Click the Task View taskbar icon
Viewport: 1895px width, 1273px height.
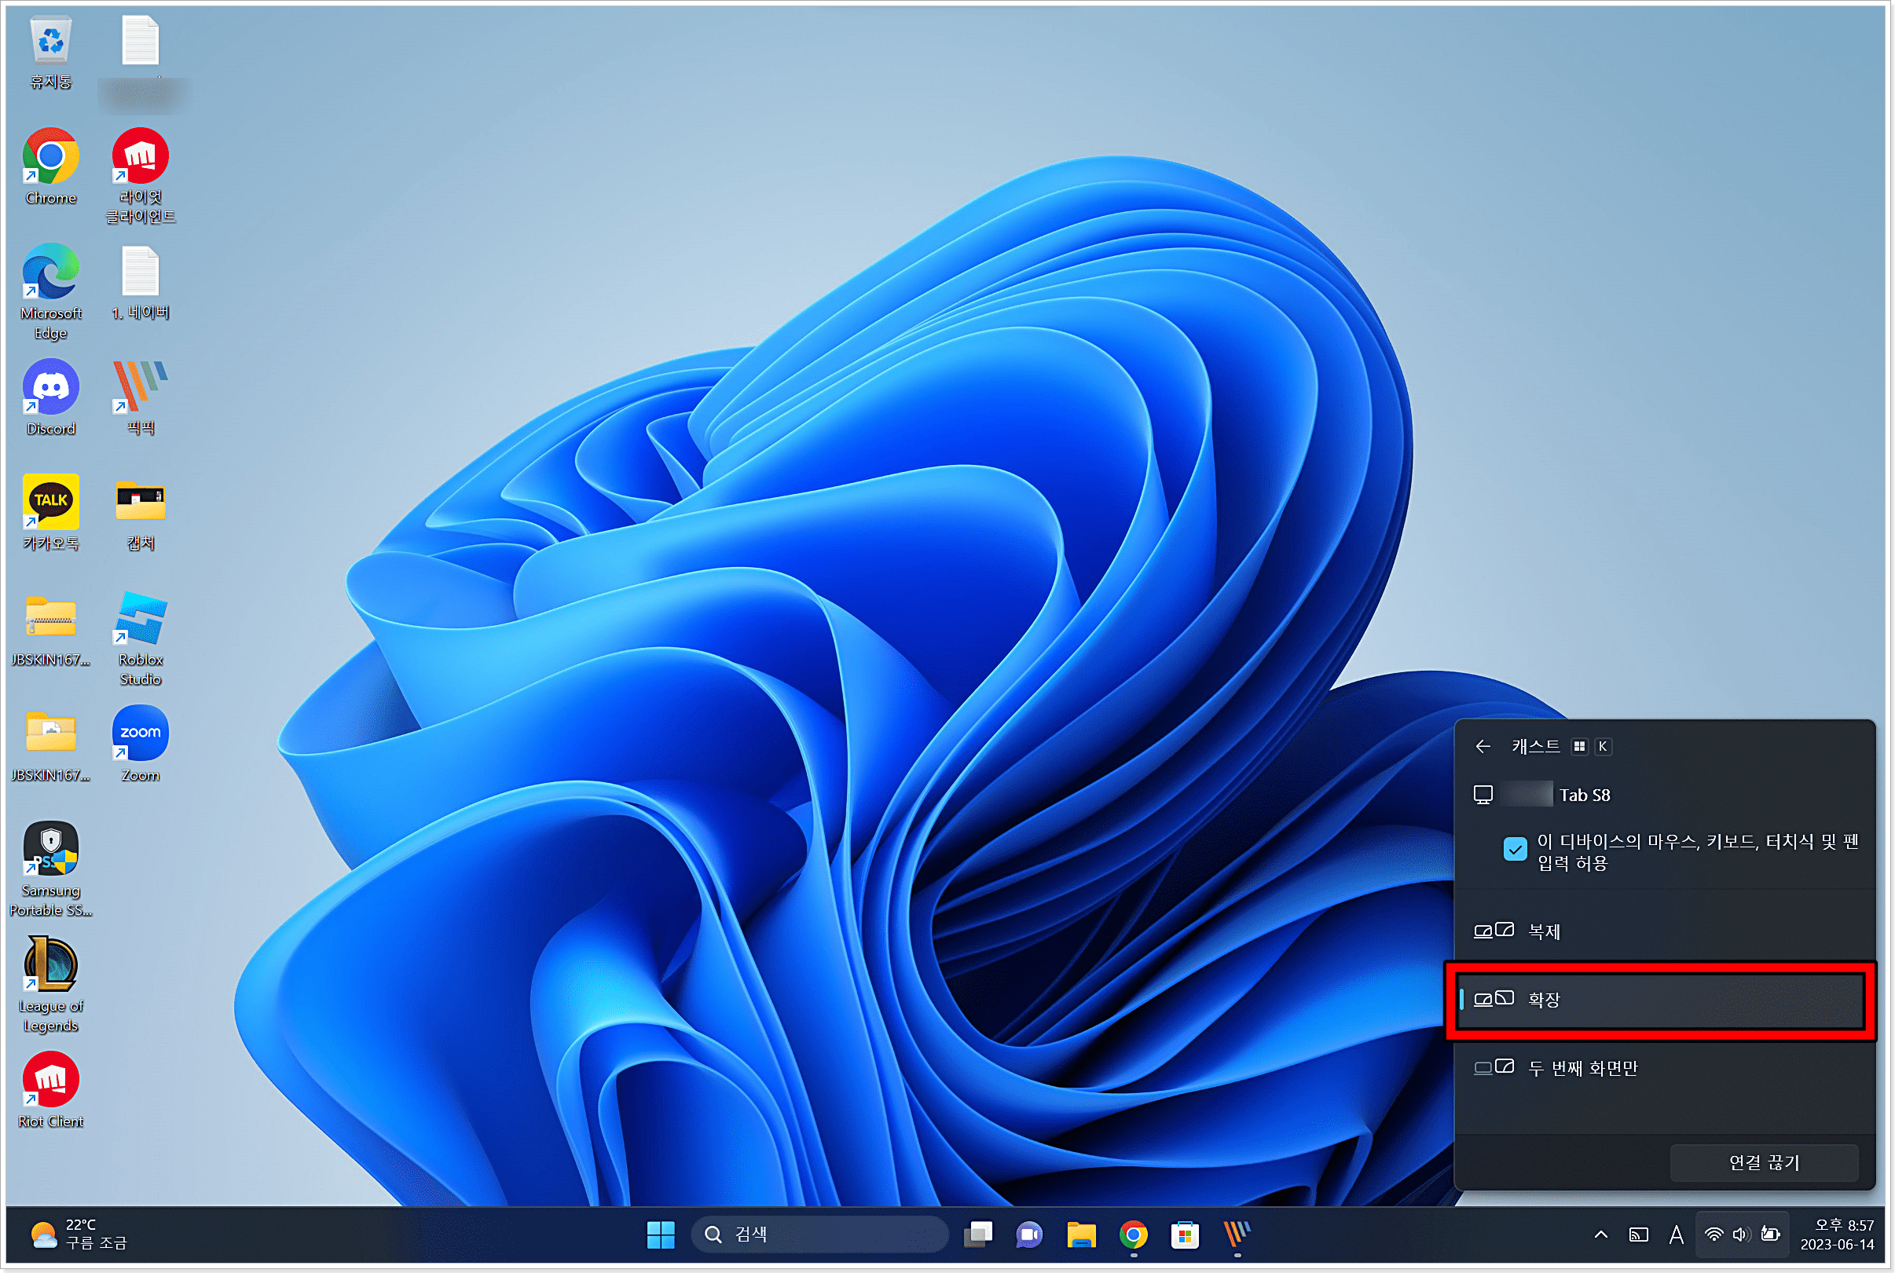coord(978,1235)
